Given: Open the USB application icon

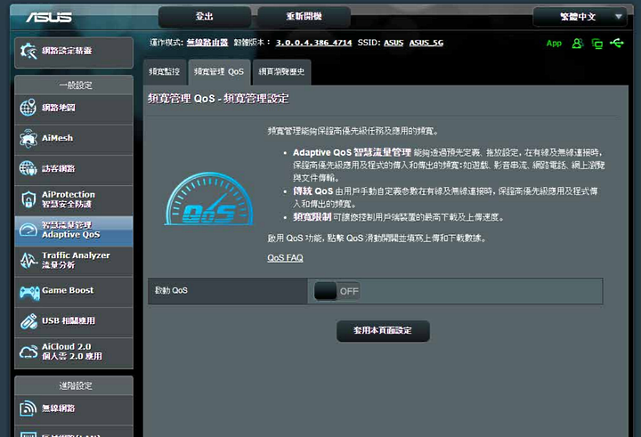Looking at the screenshot, I should coord(28,321).
